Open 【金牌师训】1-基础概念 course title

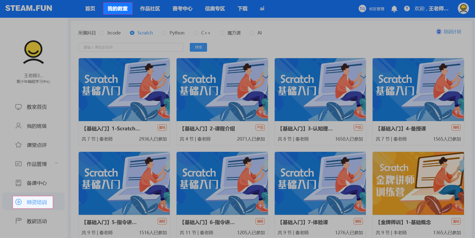point(404,222)
